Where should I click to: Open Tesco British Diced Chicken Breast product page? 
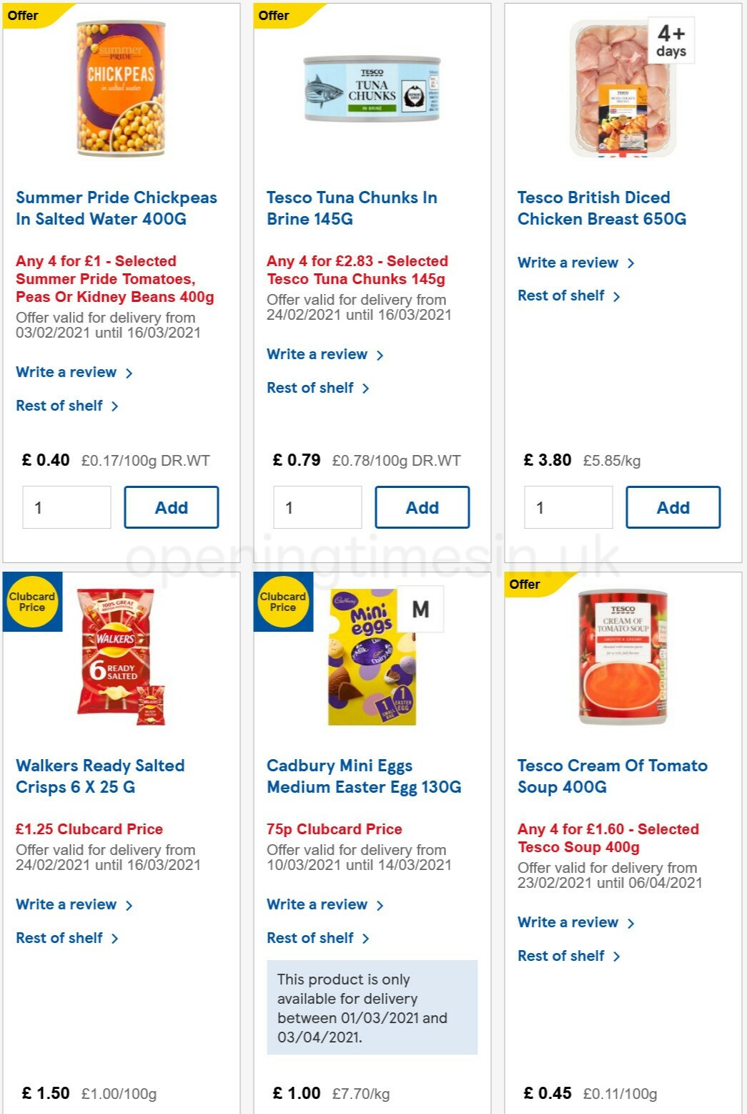click(602, 208)
